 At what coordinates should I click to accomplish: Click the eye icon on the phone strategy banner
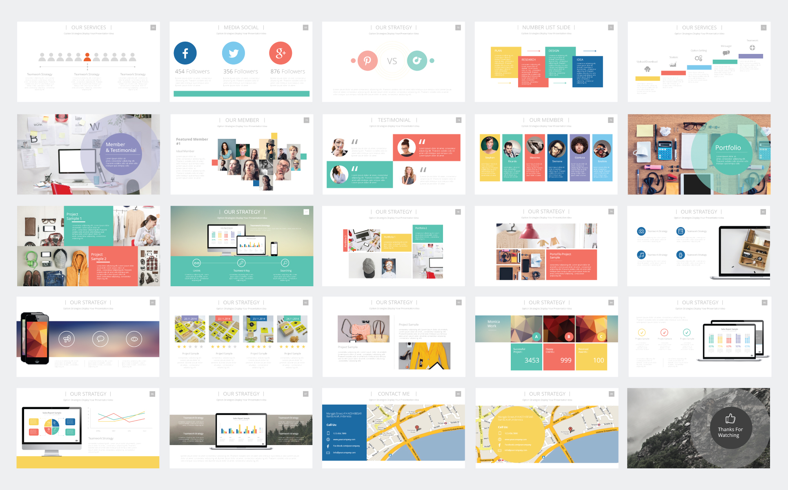tap(134, 339)
